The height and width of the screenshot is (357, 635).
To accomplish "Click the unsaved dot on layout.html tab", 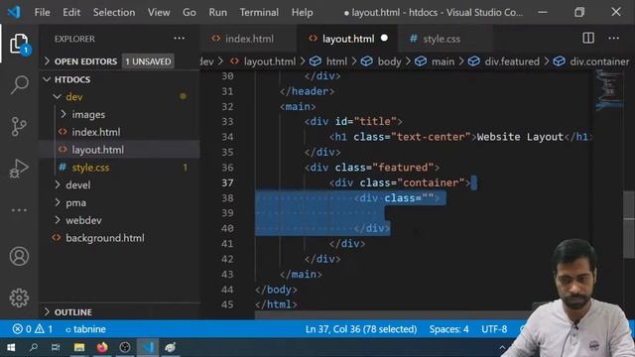I will click(x=384, y=38).
